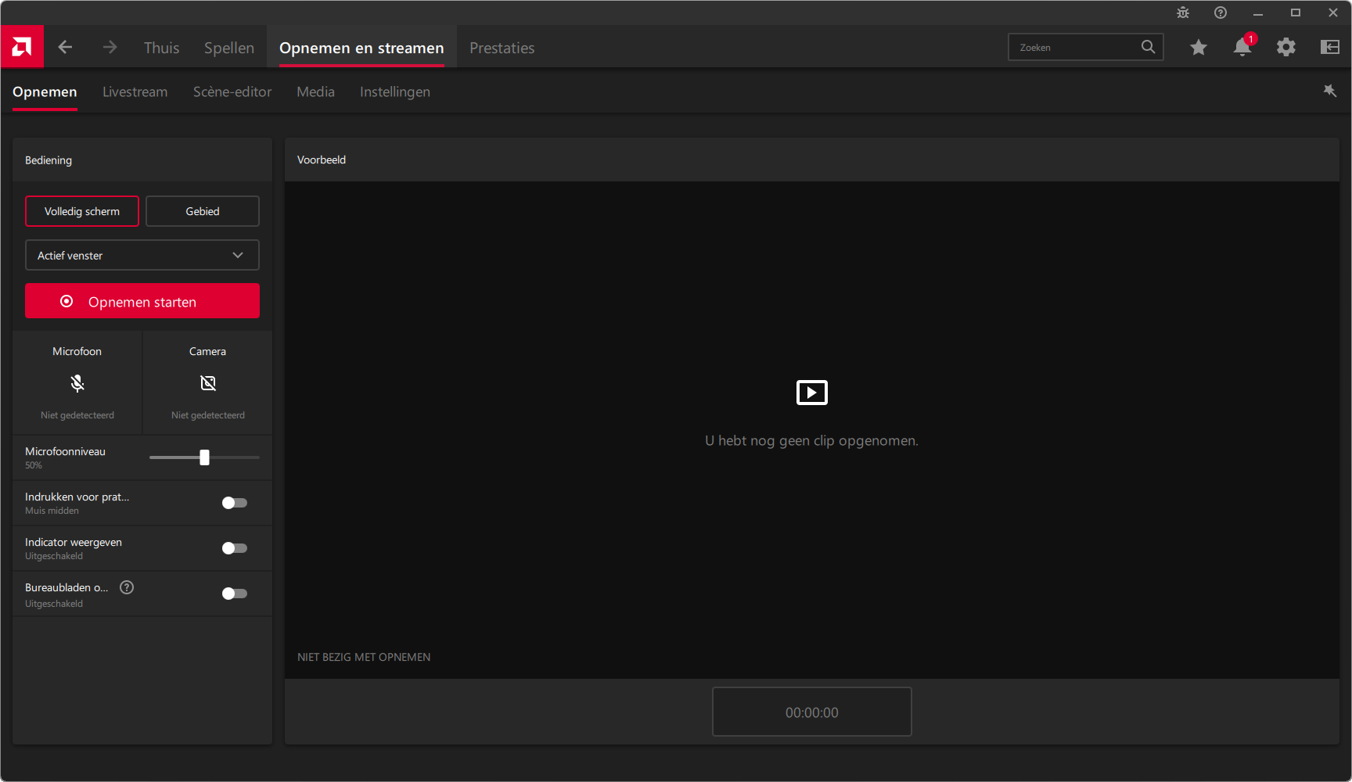Screen dimensions: 1352x782
Task: Select the 'Gebied' capture mode button
Action: 202,211
